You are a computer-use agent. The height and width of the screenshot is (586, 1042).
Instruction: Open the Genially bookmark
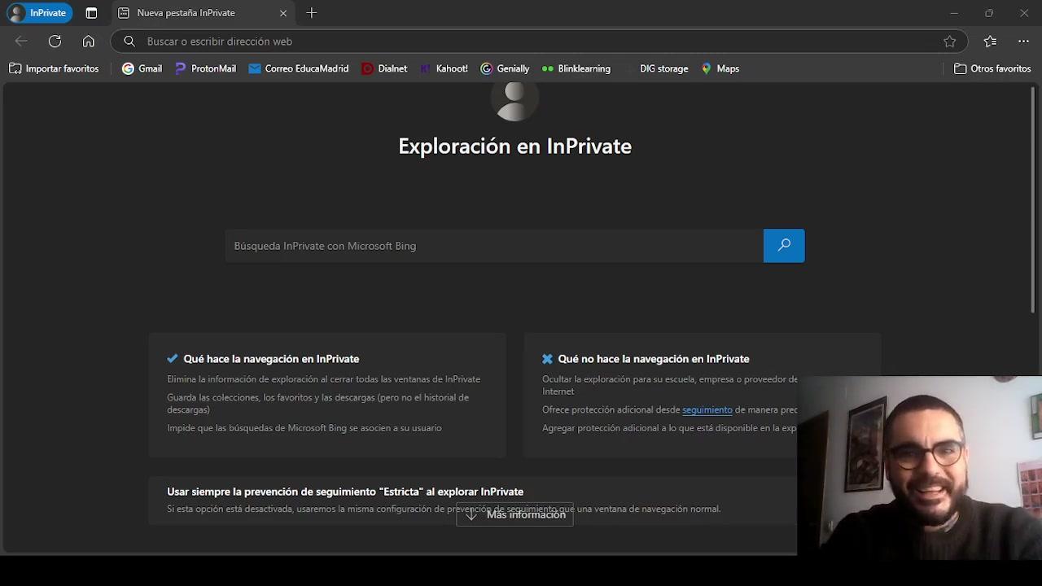point(505,68)
